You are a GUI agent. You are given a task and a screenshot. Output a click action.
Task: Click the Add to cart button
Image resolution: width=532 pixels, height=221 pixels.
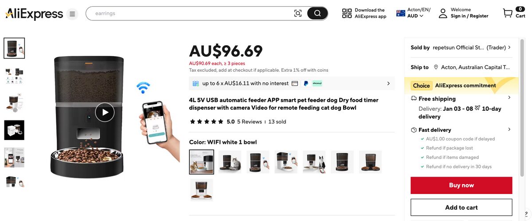(461, 207)
